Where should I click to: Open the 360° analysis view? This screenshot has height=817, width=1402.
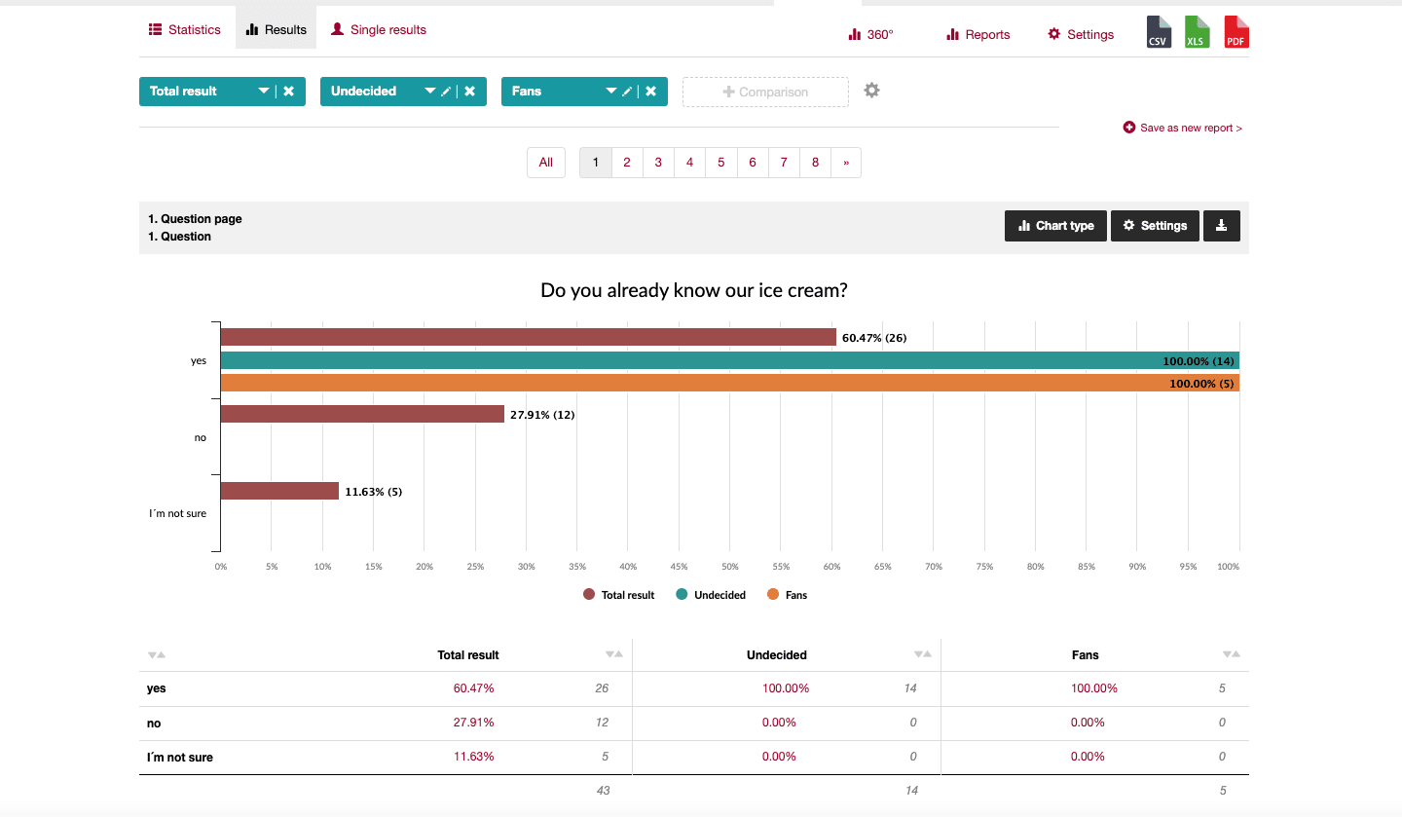tap(869, 33)
